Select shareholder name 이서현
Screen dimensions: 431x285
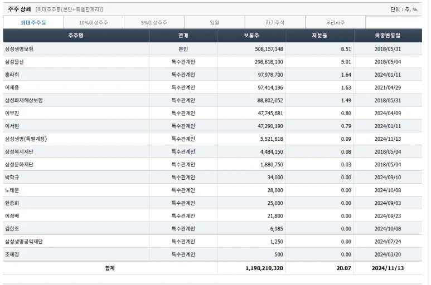click(x=12, y=126)
